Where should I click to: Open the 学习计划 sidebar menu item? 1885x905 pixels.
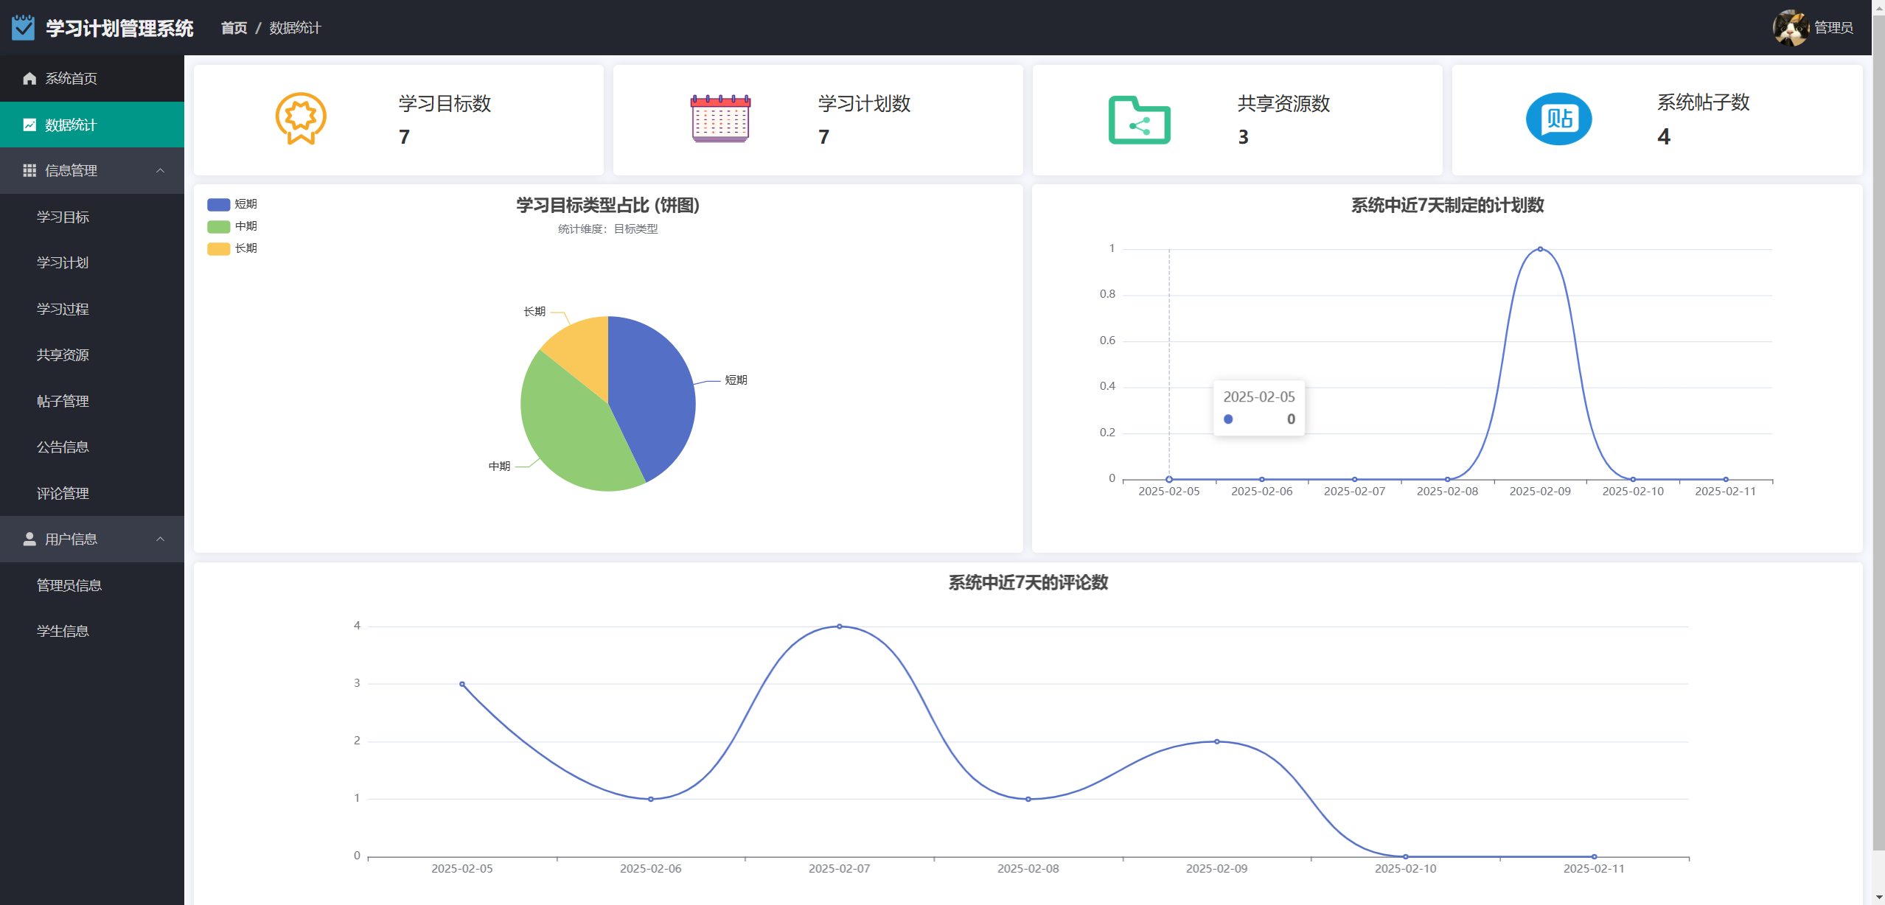tap(63, 262)
